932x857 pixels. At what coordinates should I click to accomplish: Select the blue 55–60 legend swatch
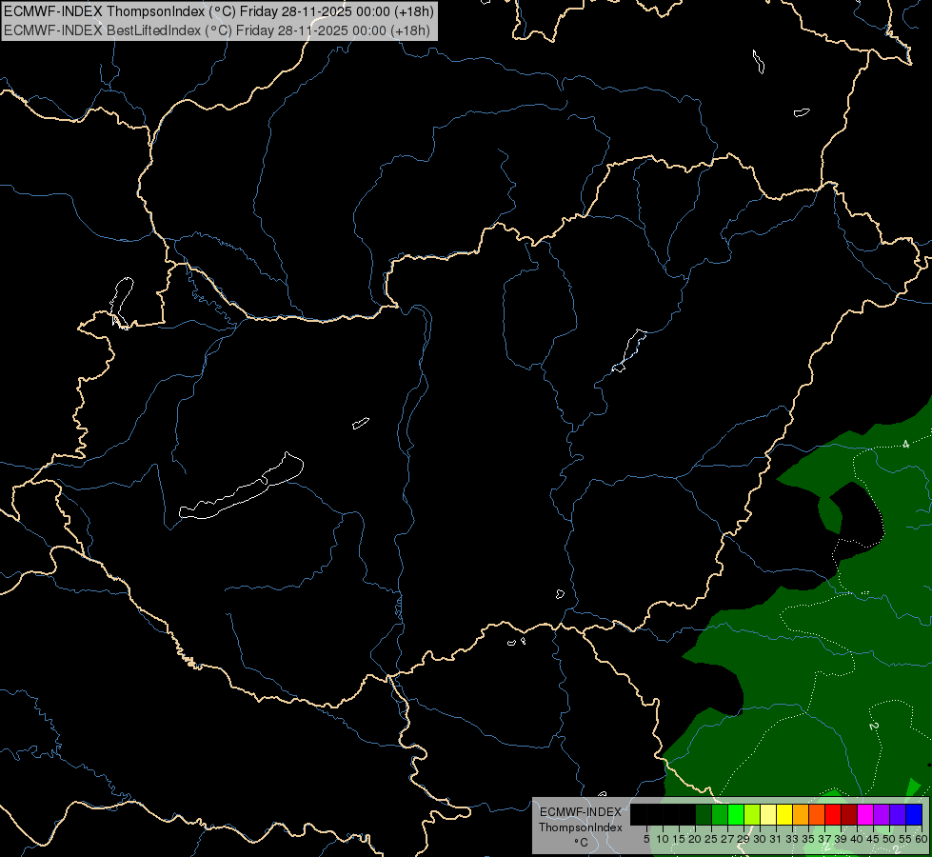(914, 815)
